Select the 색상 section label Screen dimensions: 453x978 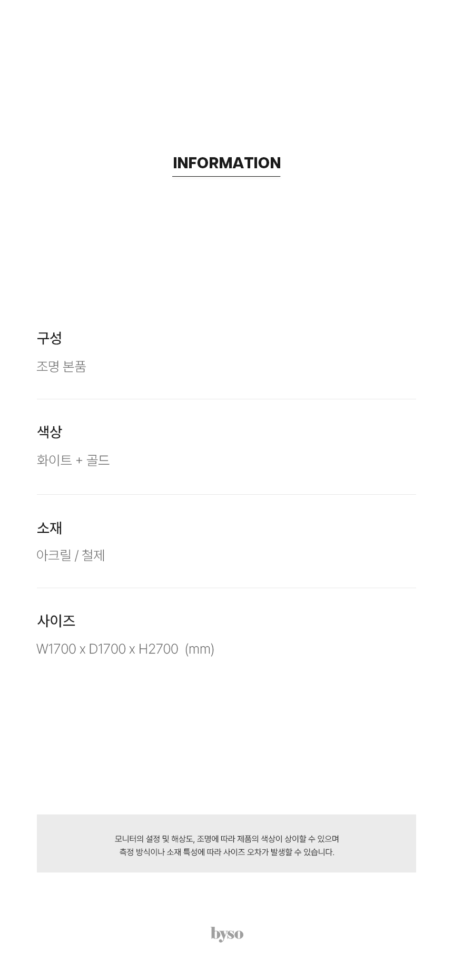(x=50, y=432)
